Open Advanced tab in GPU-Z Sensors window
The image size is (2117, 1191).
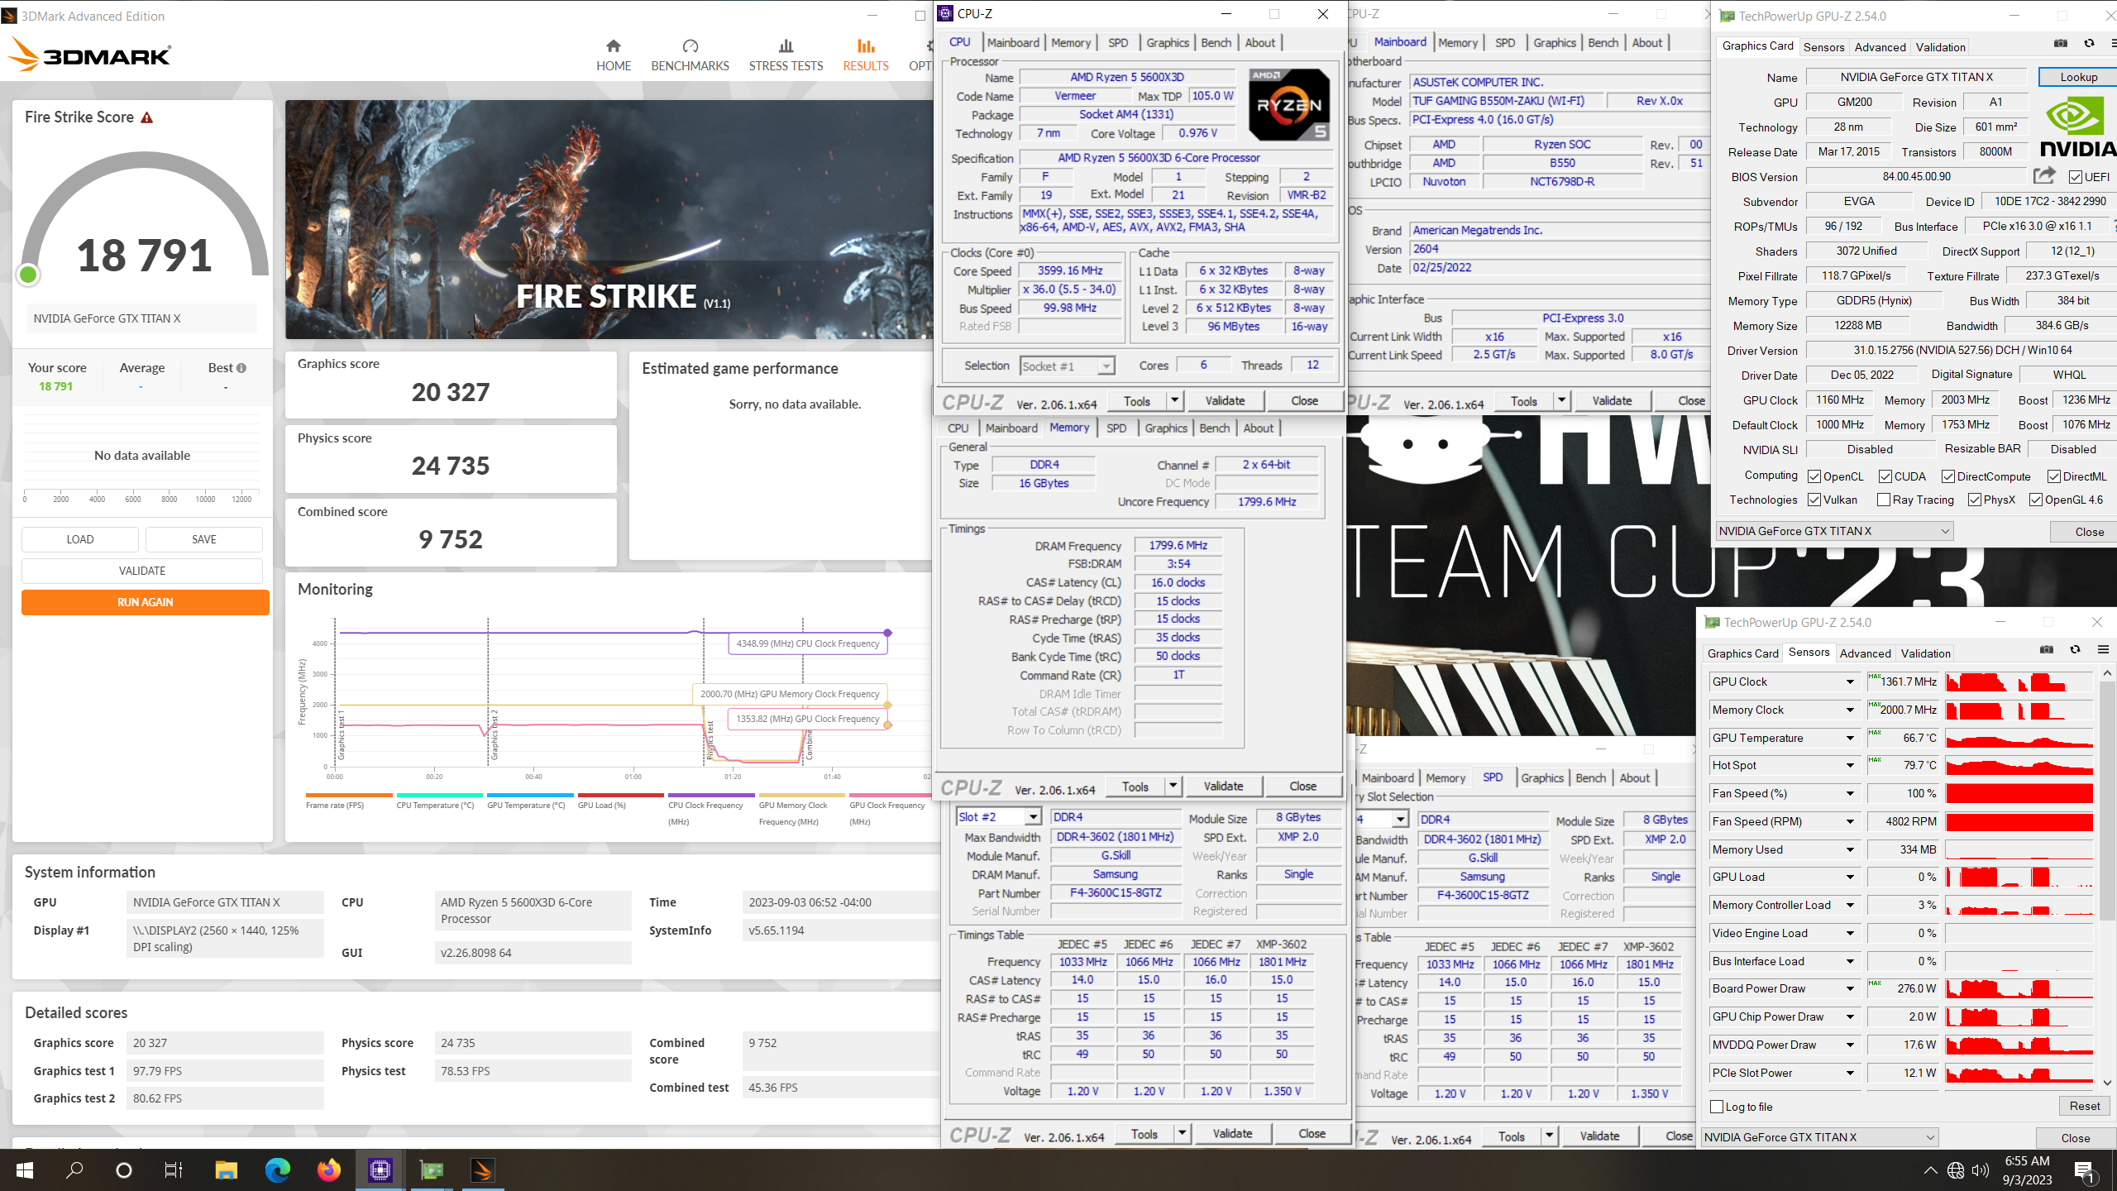1866,653
